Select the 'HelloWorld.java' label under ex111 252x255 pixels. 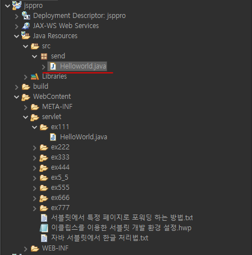click(84, 137)
